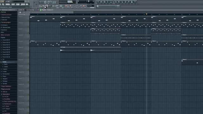The width and height of the screenshot is (203, 114).
Task: Click the circular-arrow icon in the second shortcut group
Action: (116, 2)
